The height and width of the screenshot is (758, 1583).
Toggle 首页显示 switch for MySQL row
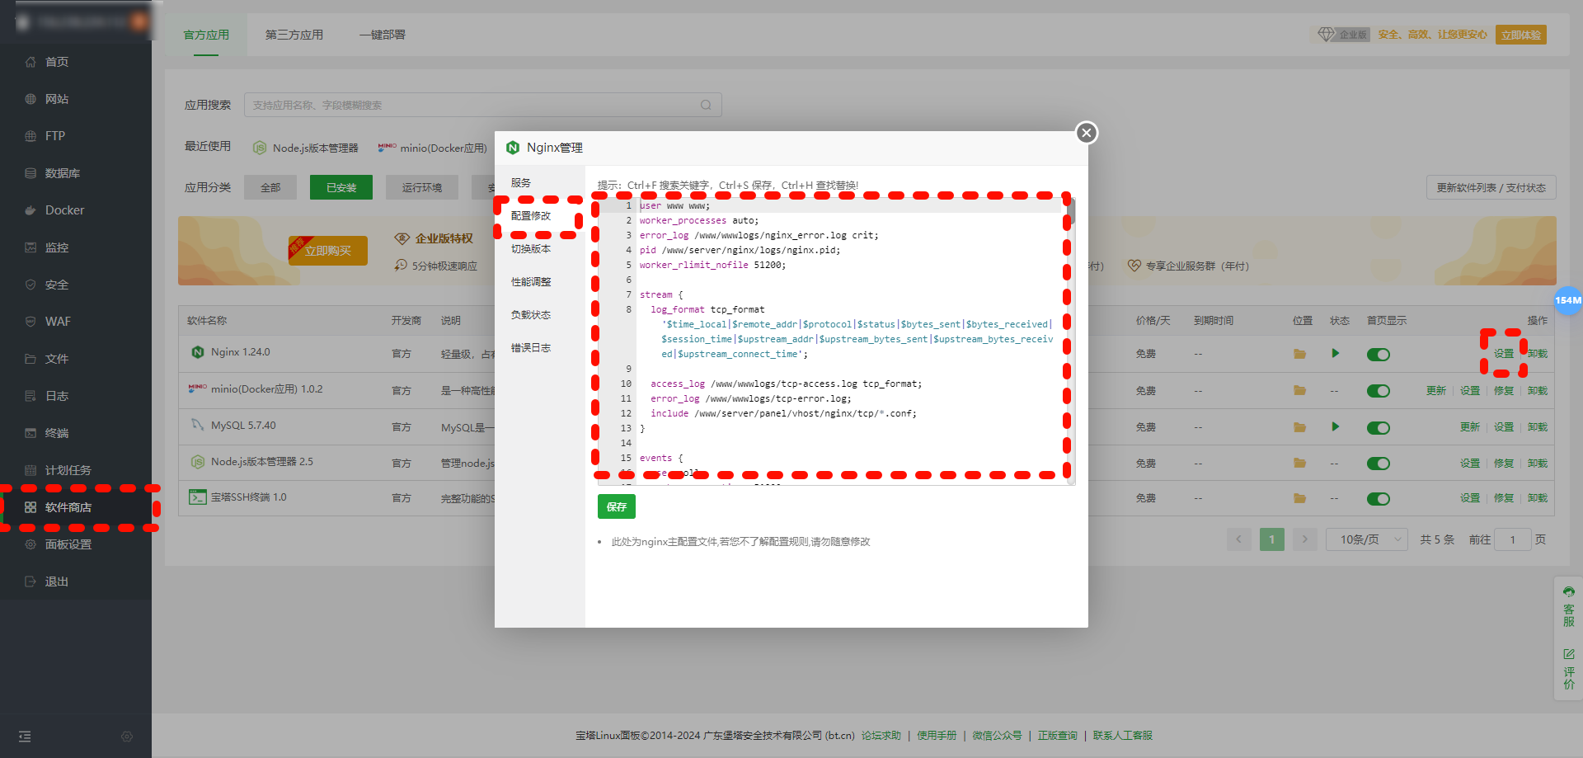point(1379,428)
